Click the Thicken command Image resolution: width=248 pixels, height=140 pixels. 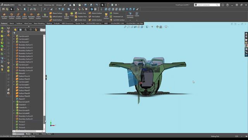[x=114, y=13]
